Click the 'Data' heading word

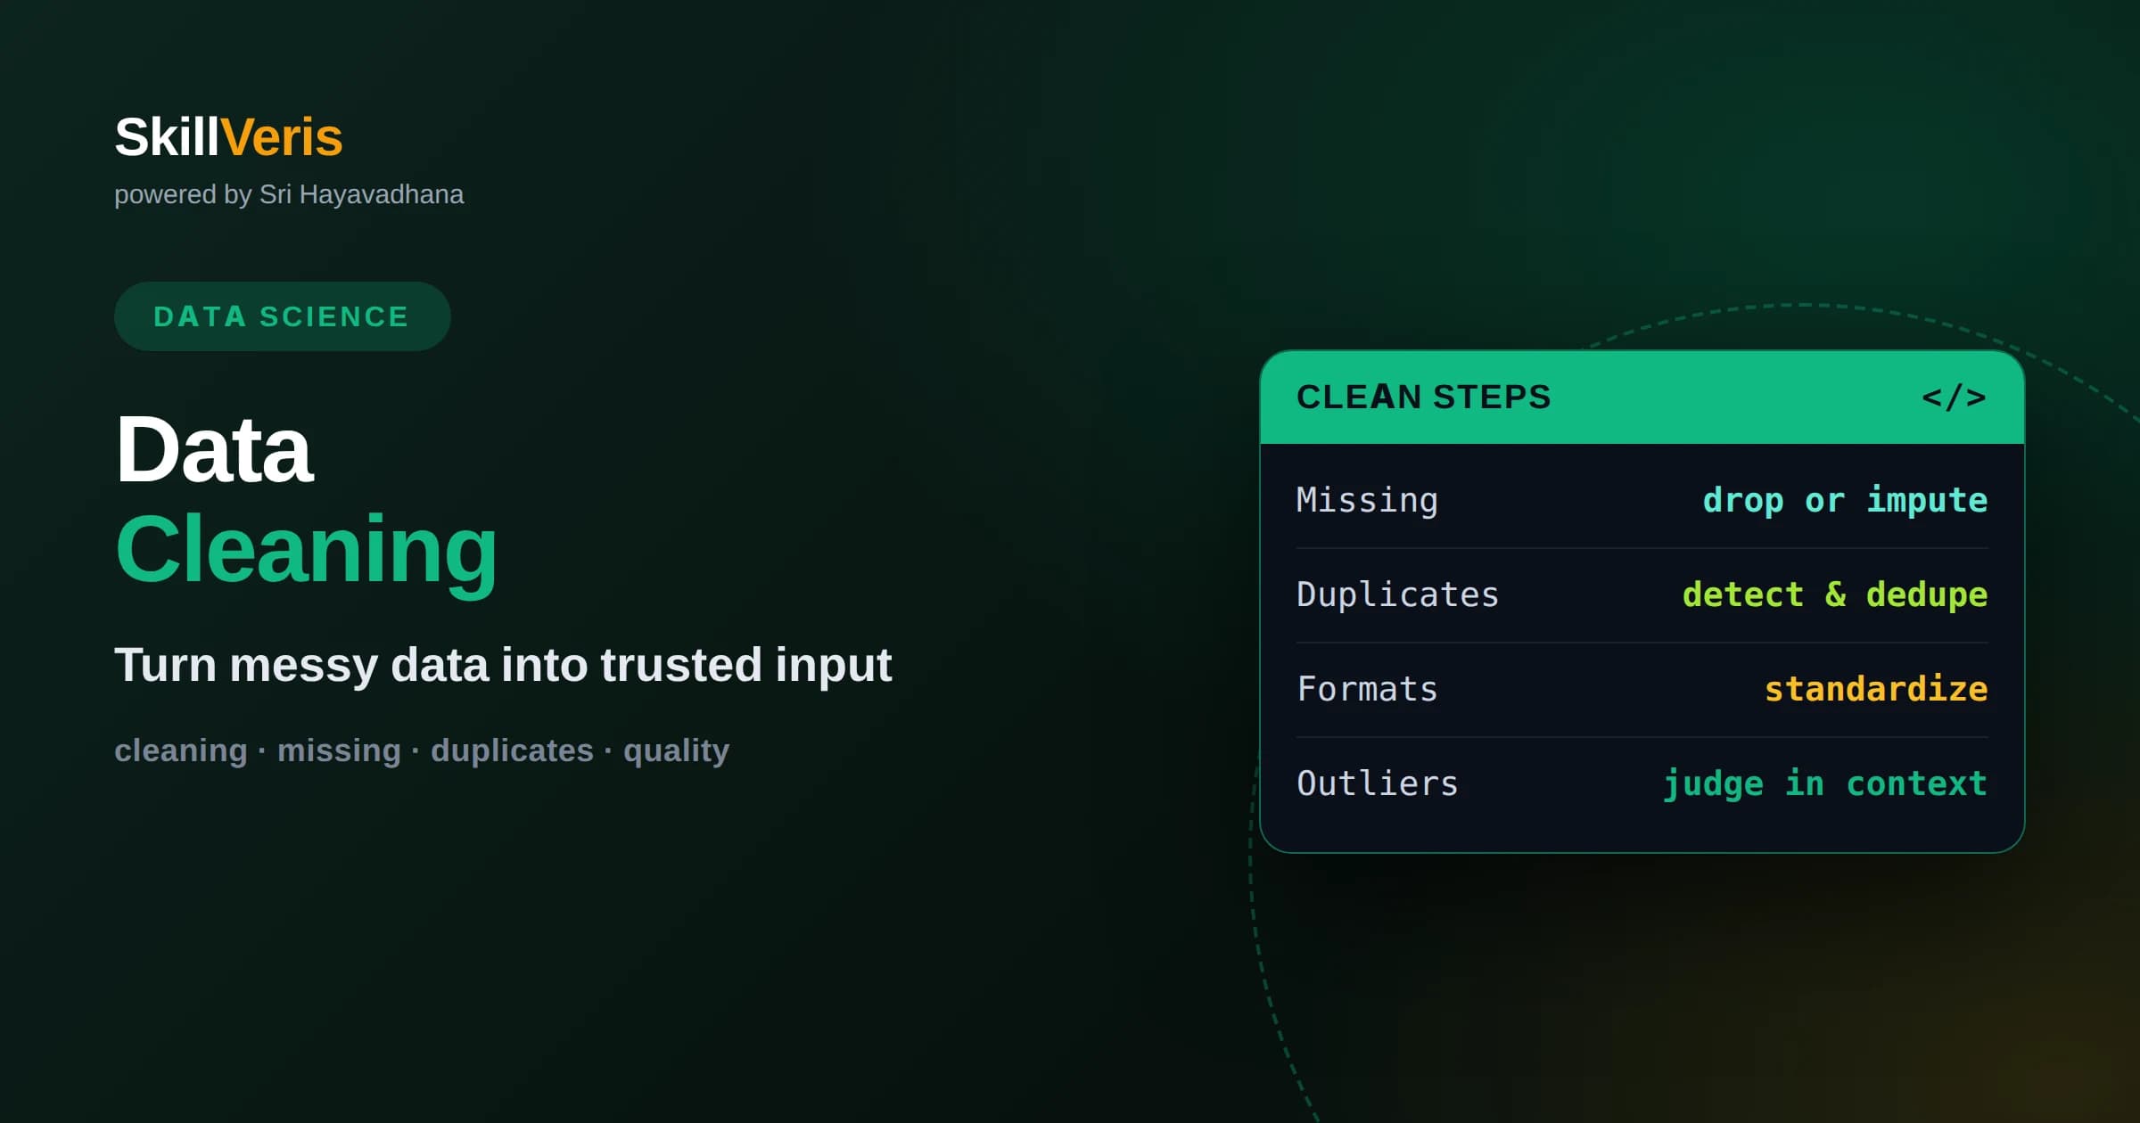pyautogui.click(x=214, y=450)
